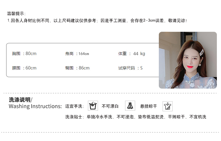
Task: Click the 洗涤贴士 tips line
Action: pyautogui.click(x=136, y=117)
